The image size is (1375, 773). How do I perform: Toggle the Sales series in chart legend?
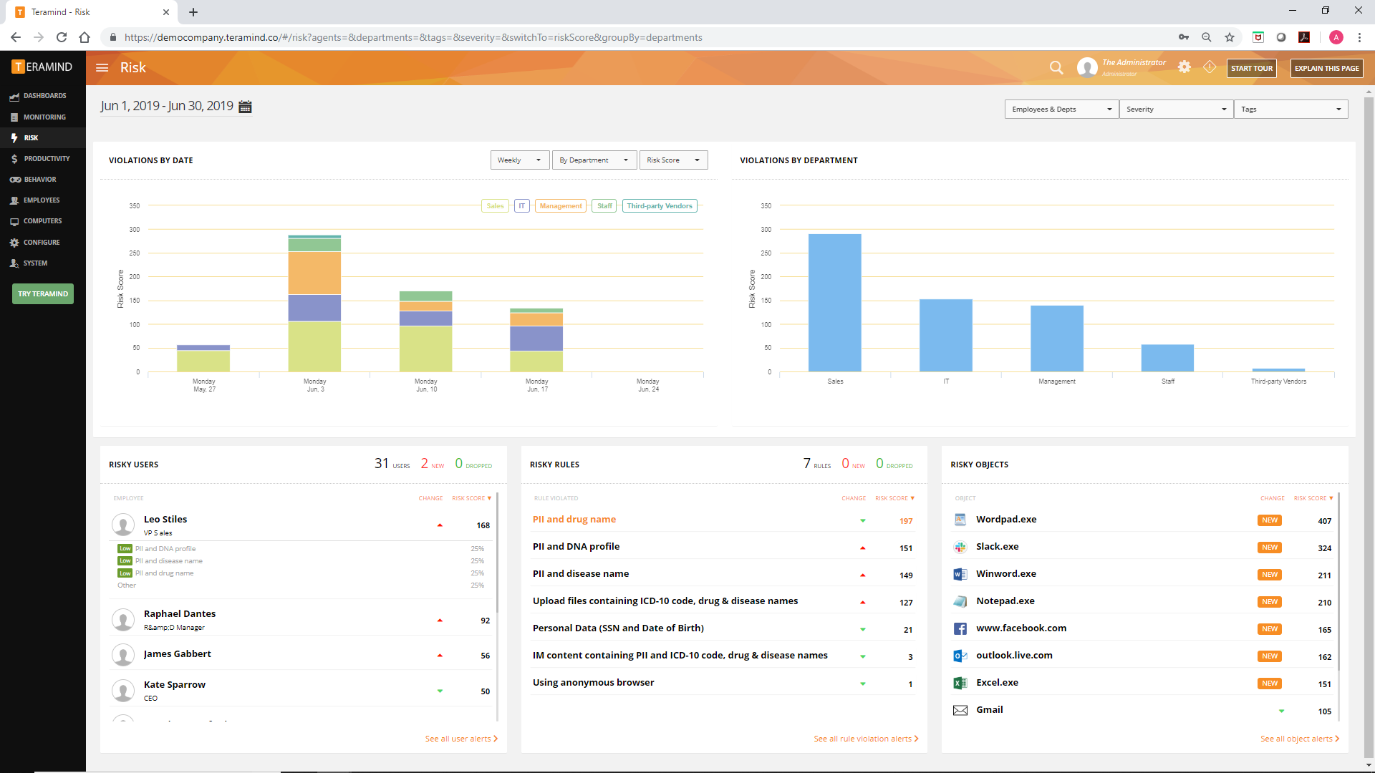495,206
